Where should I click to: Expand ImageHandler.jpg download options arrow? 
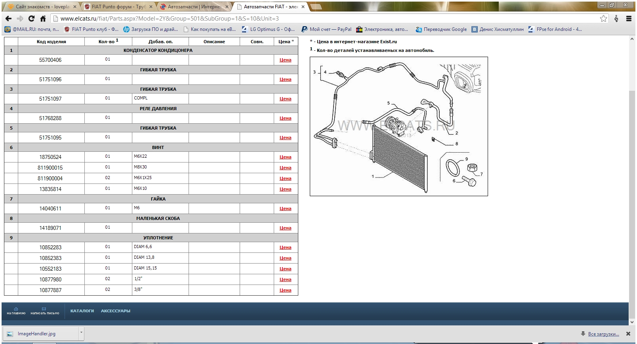(81, 333)
